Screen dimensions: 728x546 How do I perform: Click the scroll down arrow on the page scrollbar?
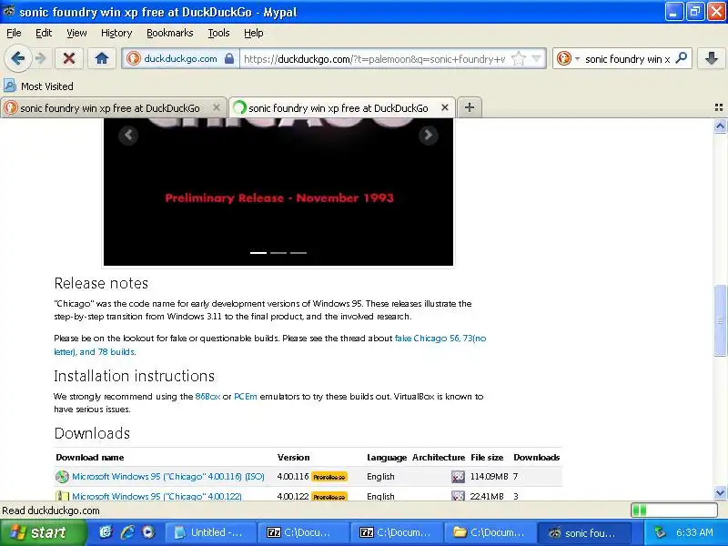click(720, 492)
